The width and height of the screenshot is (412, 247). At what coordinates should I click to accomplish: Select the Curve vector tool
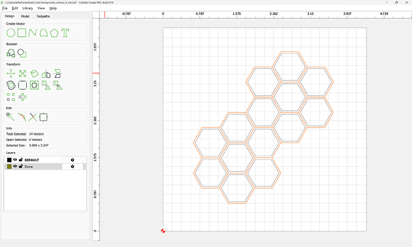[44, 33]
